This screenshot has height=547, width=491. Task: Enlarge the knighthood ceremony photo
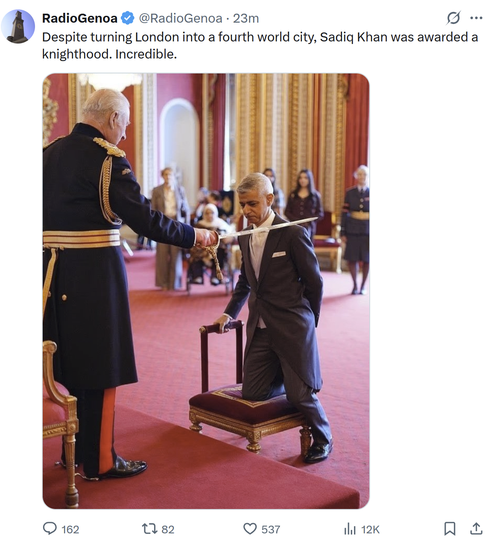coord(206,291)
